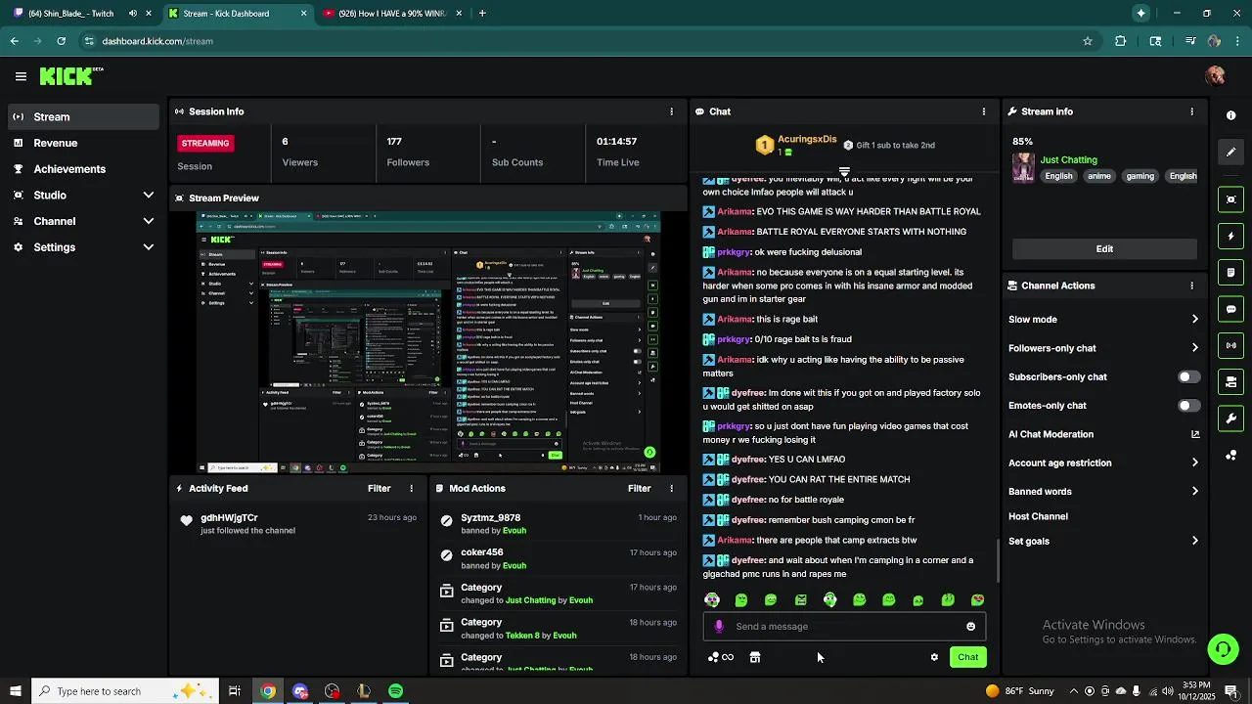
Task: Open Mod Actions options menu
Action: (x=671, y=488)
